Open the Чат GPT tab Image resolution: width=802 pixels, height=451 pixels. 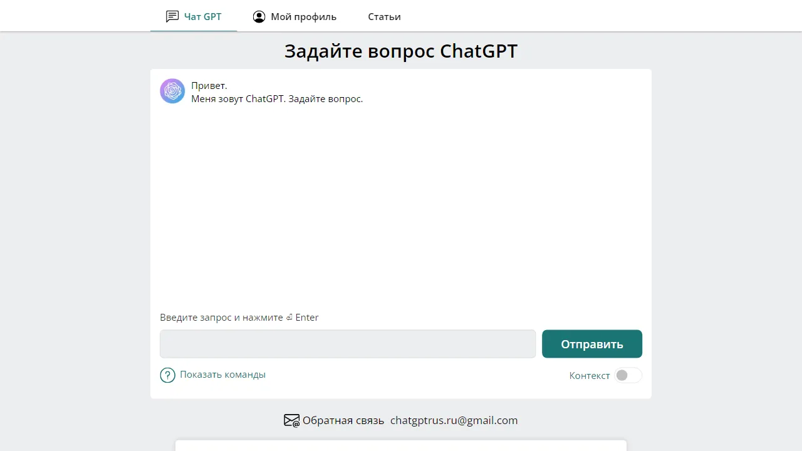[x=194, y=16]
